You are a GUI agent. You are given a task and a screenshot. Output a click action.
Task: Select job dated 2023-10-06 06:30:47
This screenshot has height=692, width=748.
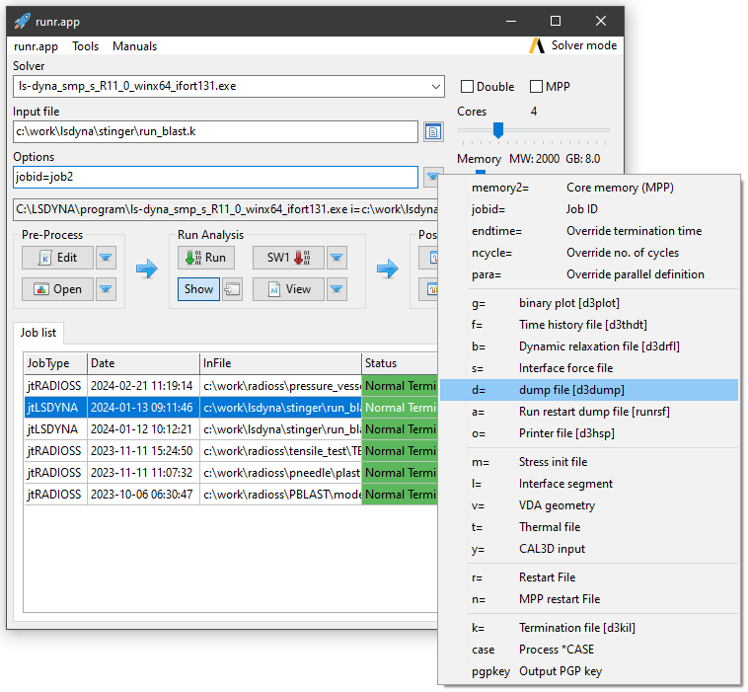(x=231, y=495)
